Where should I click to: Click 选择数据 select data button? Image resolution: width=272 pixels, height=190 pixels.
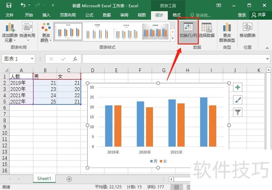click(207, 31)
